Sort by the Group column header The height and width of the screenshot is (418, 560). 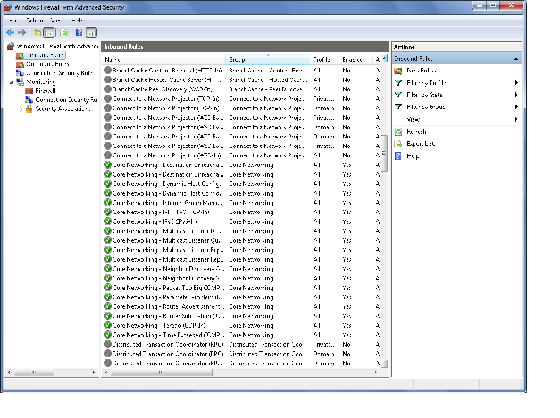268,60
